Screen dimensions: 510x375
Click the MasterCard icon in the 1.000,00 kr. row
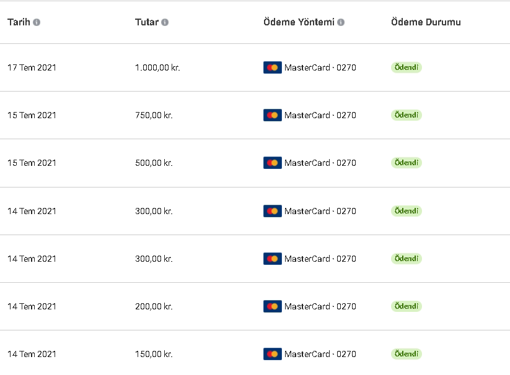(273, 67)
